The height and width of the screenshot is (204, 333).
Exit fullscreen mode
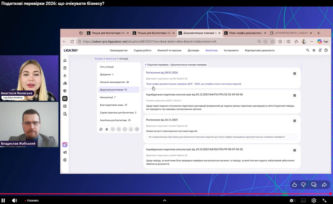[324, 200]
